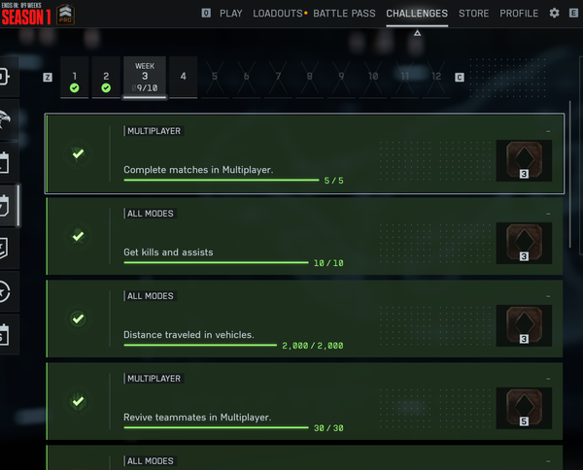Select Week 4 challenges
Viewport: 583px width, 470px height.
coord(184,77)
